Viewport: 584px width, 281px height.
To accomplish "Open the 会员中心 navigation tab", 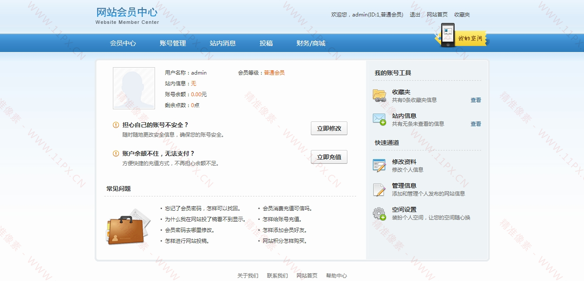I will (x=123, y=43).
